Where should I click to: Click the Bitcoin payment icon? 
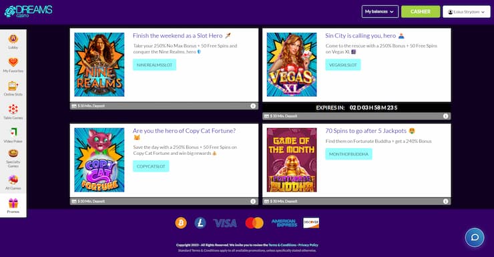pos(181,223)
